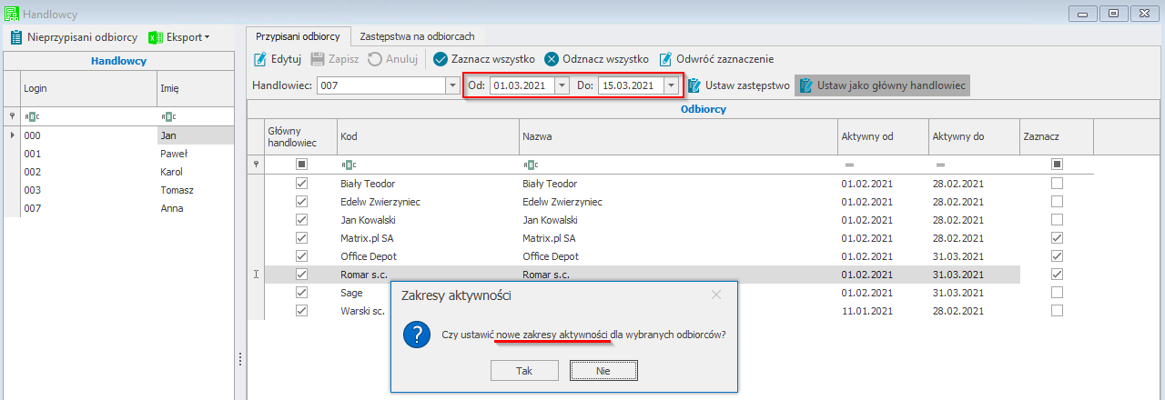The image size is (1165, 400).
Task: Toggle Główny handlowiec checkbox for Jan Kowalski
Action: 301,220
